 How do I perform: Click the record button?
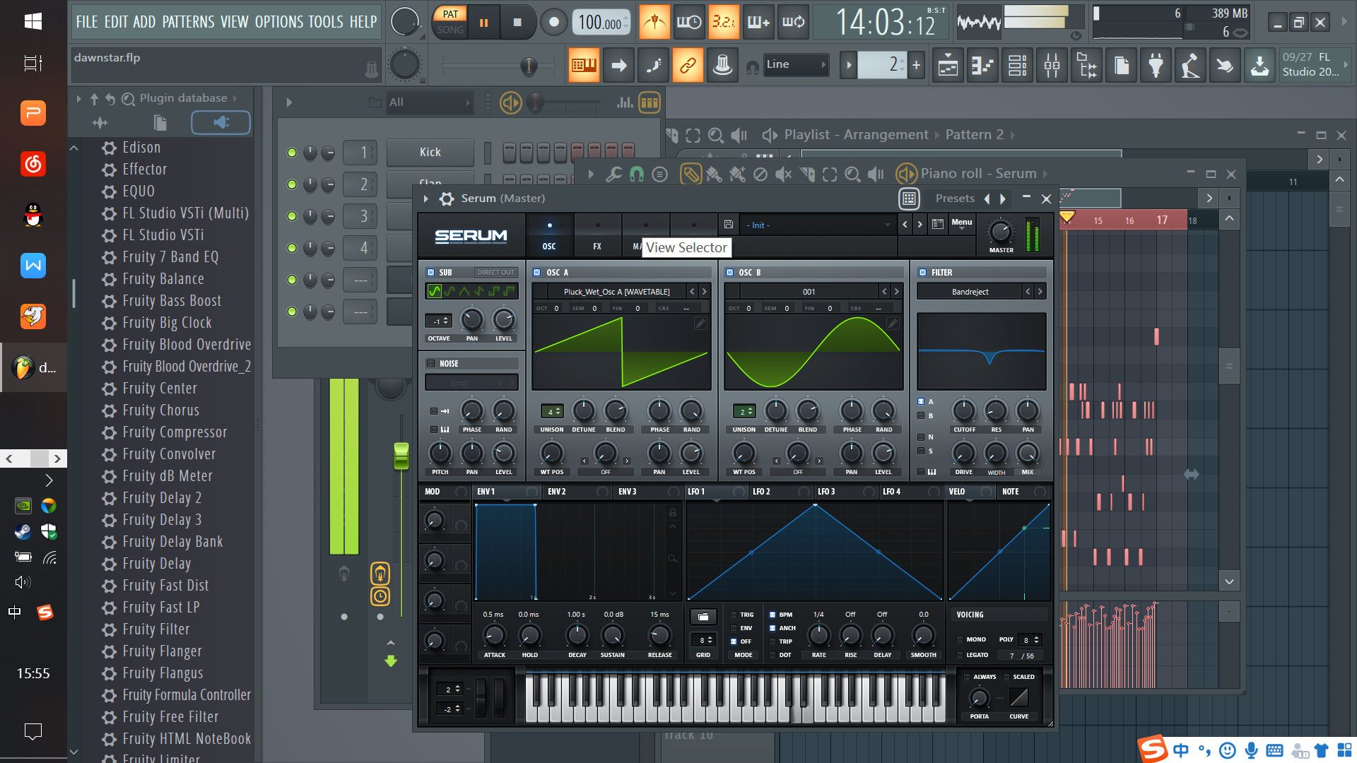click(554, 23)
